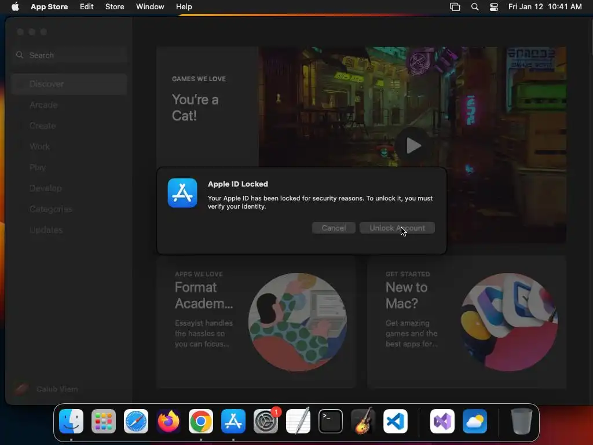The height and width of the screenshot is (445, 593).
Task: Launch GarageBand from the Dock
Action: [x=363, y=421]
